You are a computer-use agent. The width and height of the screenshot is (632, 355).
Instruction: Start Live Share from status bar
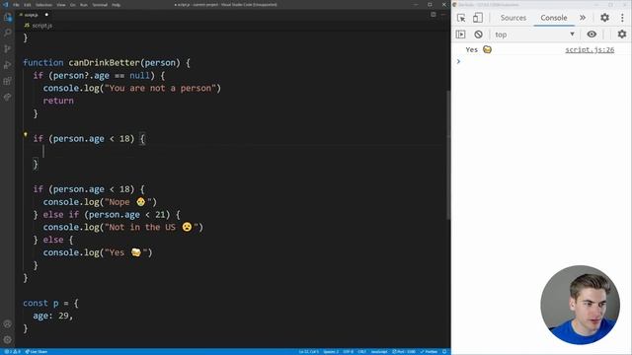coord(37,352)
